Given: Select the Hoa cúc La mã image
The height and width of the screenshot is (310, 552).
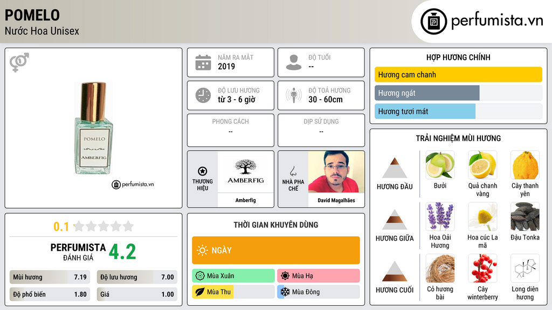Looking at the screenshot, I should point(482,216).
